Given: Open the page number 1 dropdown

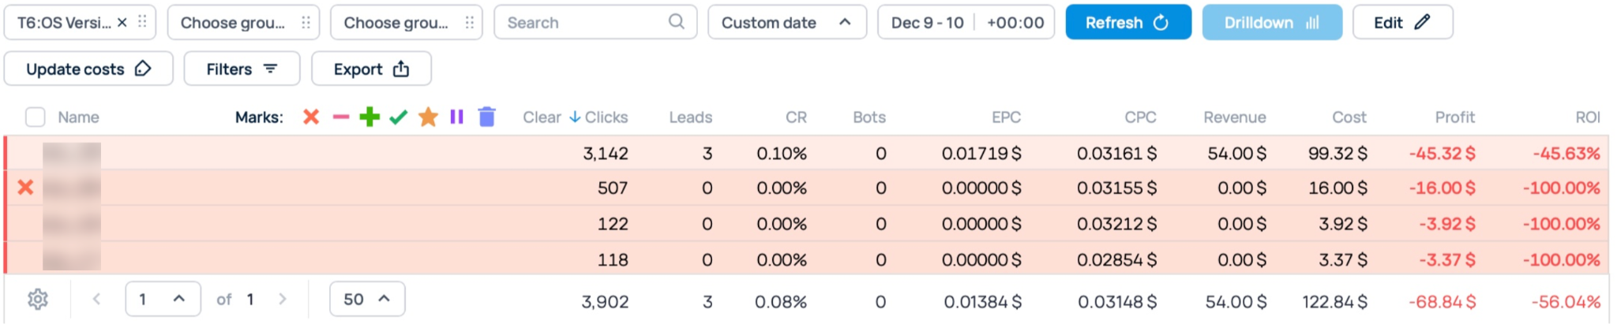Looking at the screenshot, I should 163,300.
